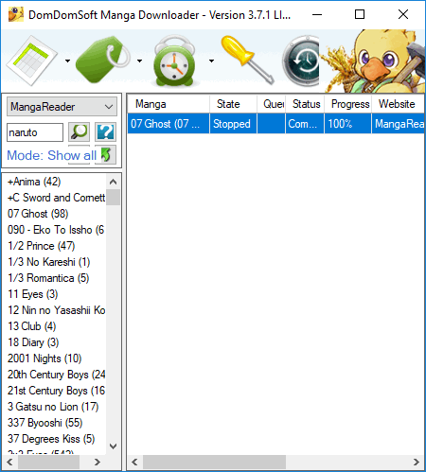Click download table scroll right arrow
Image resolution: width=426 pixels, height=472 pixels.
417,462
